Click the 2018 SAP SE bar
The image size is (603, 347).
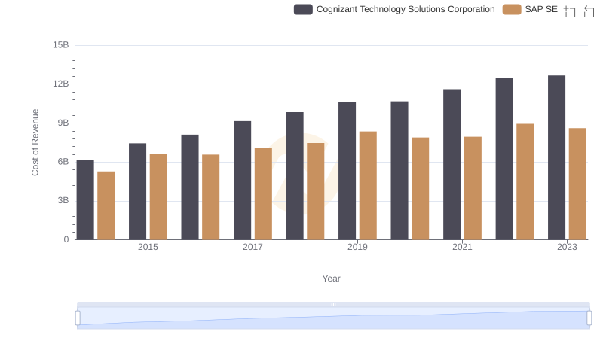pyautogui.click(x=316, y=191)
